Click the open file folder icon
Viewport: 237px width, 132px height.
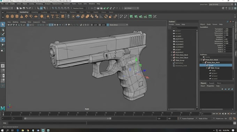click(x=21, y=8)
